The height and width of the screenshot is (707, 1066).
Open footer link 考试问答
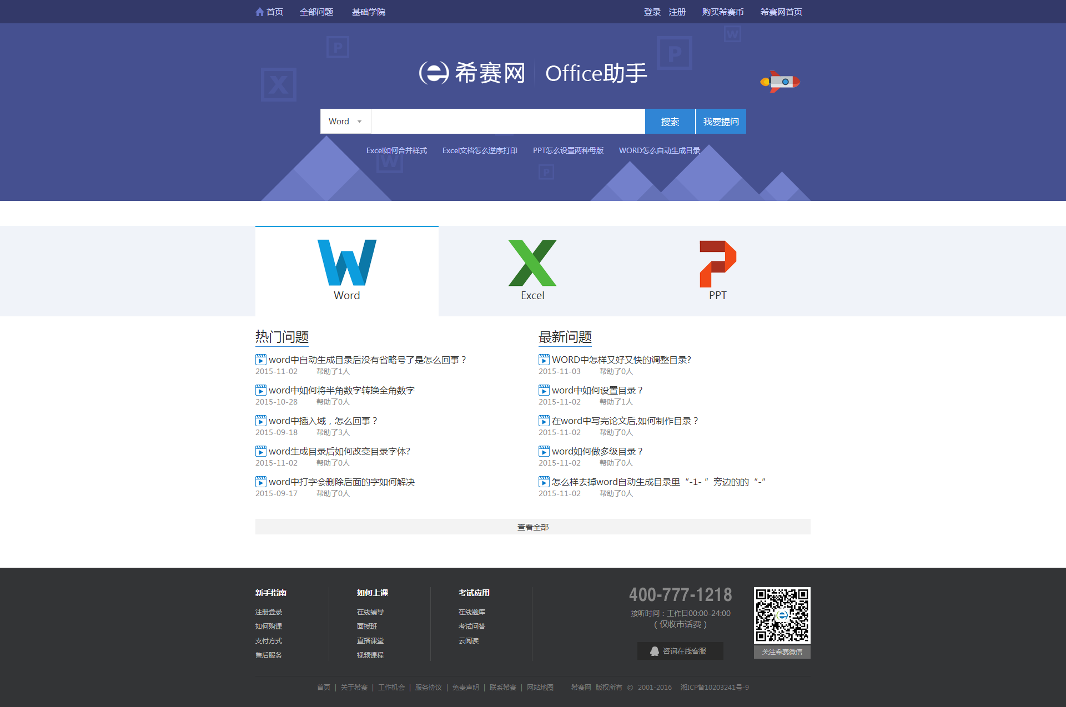tap(472, 626)
